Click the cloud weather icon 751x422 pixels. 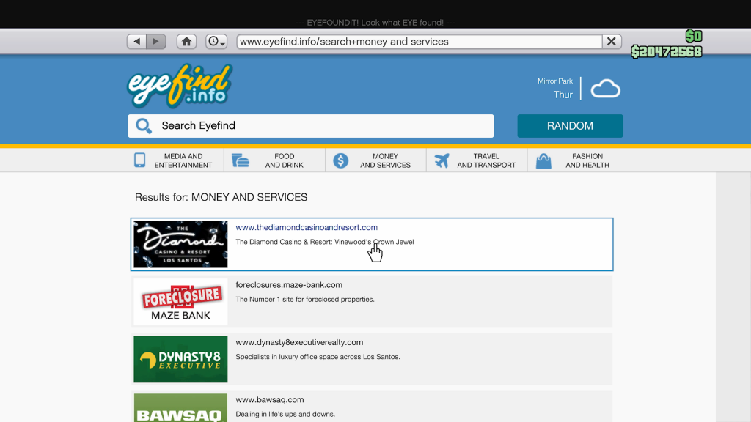605,89
